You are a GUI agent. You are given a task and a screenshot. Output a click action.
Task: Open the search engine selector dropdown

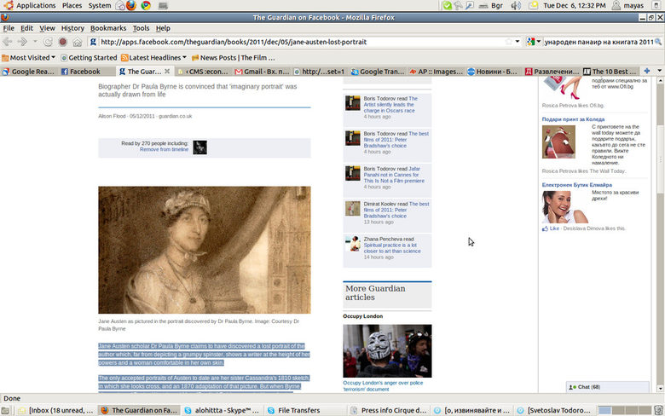coord(539,42)
